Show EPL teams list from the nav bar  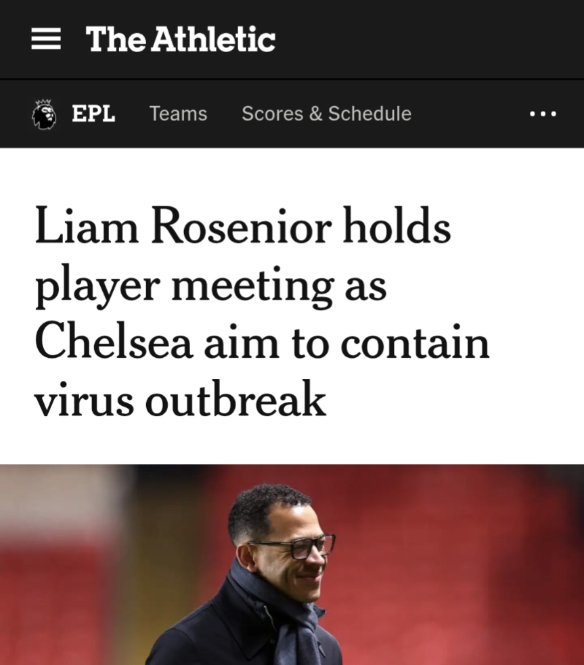(178, 114)
